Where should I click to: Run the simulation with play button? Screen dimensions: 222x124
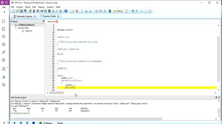click(15, 123)
